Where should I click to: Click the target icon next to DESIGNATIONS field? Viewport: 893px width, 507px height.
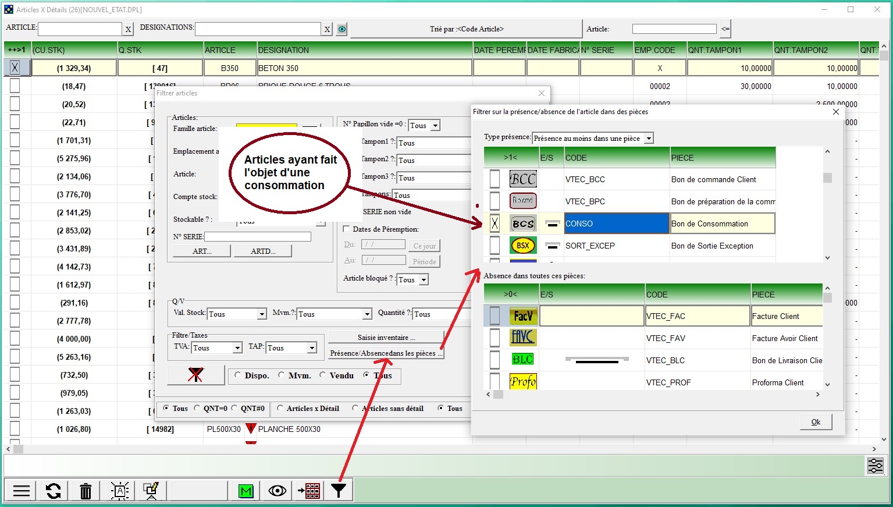[342, 29]
